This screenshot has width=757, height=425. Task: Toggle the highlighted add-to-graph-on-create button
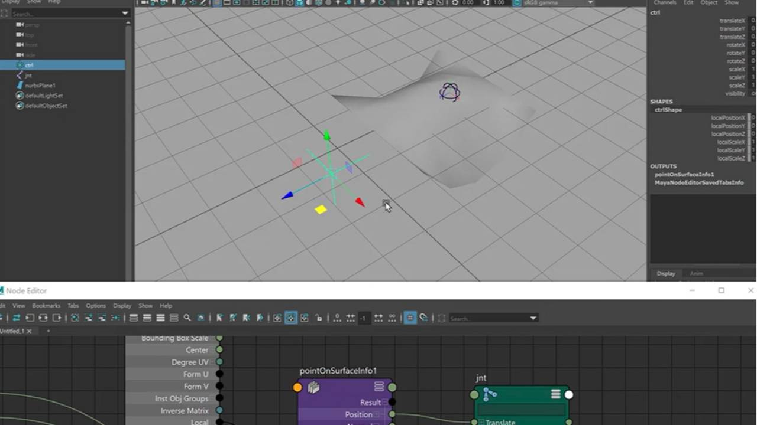click(x=290, y=318)
